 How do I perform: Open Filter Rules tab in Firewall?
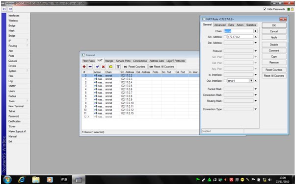(x=88, y=61)
